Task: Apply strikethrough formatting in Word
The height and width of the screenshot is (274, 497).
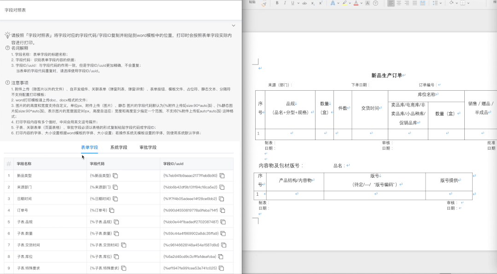Action: (304, 3)
